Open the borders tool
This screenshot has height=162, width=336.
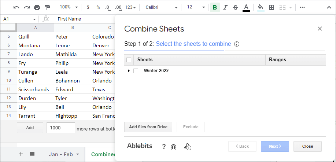click(x=271, y=7)
